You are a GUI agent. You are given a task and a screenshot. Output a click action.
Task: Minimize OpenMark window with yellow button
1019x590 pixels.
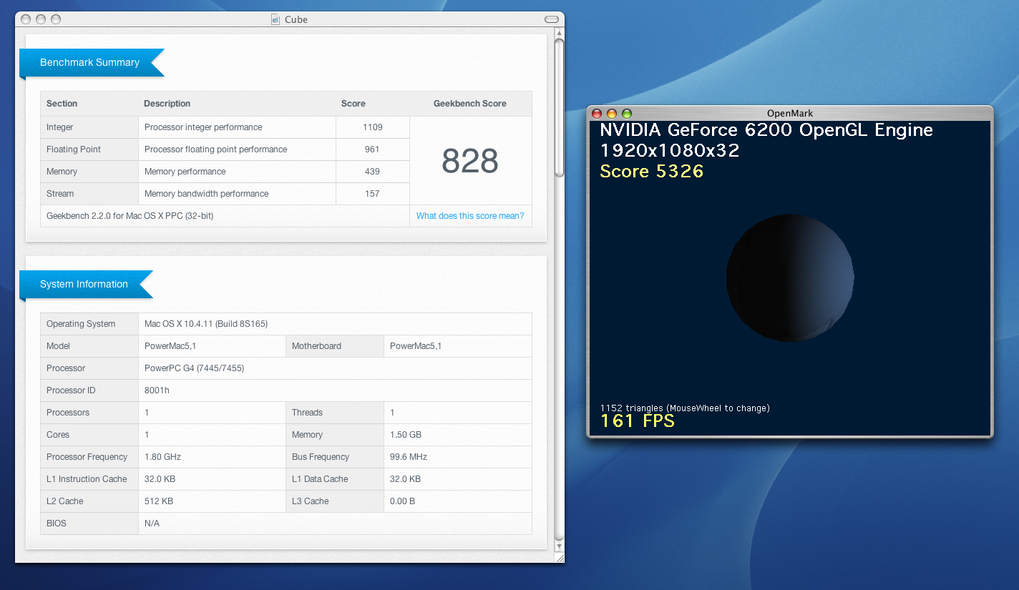tap(612, 114)
